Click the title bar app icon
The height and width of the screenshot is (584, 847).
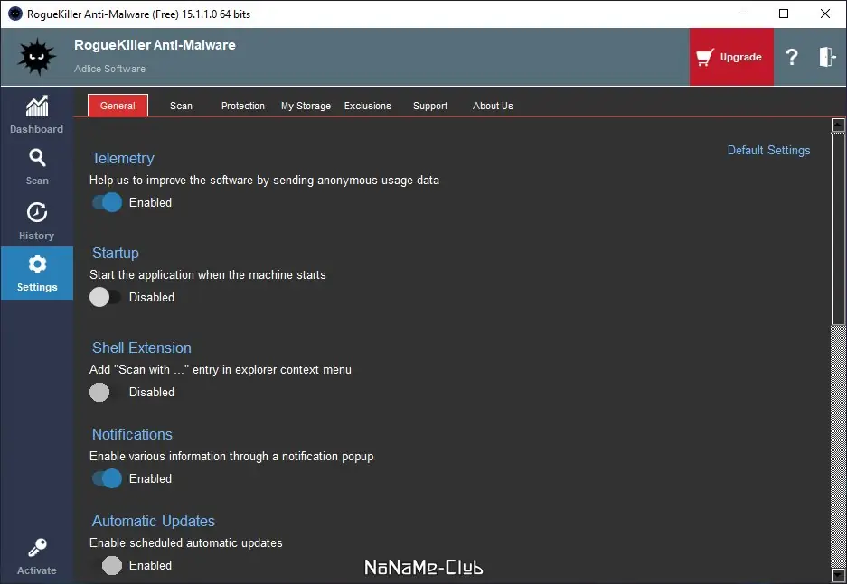(x=15, y=14)
